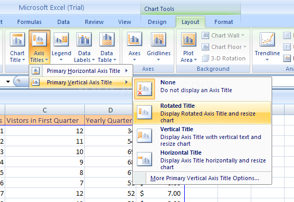Screen dimensions: 294x202
Task: Click the Horizontal Title option icon
Action: 144,159
